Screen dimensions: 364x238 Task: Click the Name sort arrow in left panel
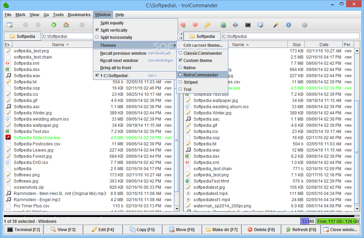(x=67, y=44)
